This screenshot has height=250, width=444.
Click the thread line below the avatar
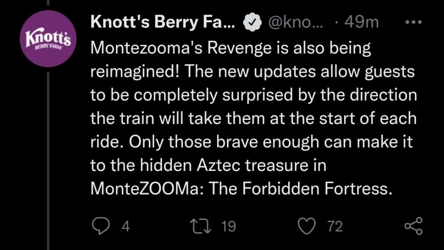tap(48, 155)
